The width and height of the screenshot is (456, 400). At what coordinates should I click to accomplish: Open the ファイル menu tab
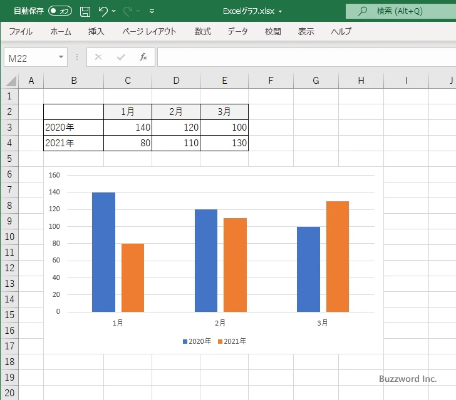21,31
